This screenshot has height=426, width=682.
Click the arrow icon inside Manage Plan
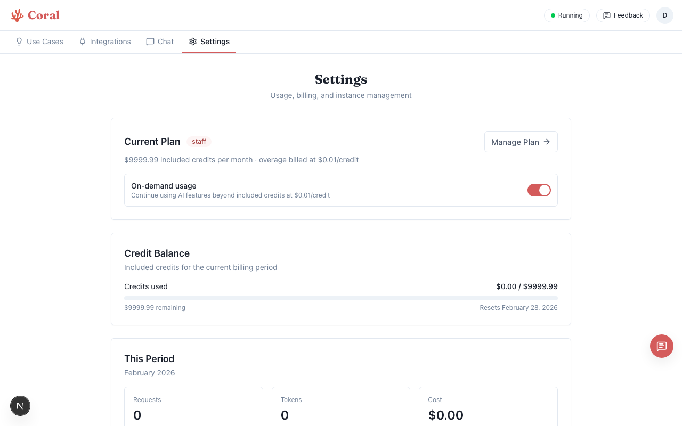(546, 142)
